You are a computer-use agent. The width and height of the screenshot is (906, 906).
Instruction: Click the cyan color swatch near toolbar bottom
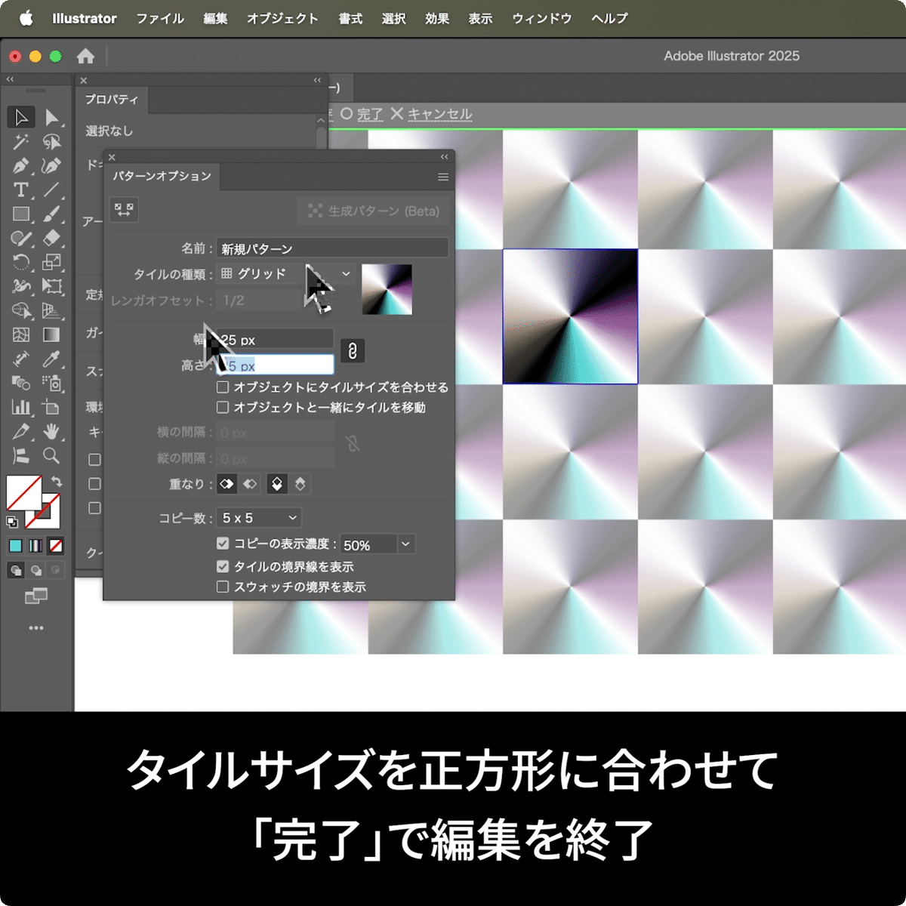[16, 545]
